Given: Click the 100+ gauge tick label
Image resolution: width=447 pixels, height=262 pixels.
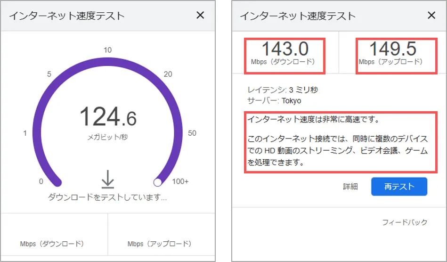Looking at the screenshot, I should click(x=180, y=181).
